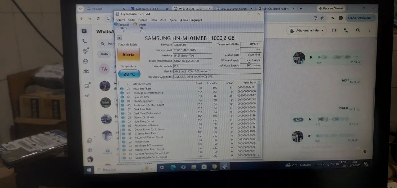Image resolution: width=397 pixels, height=188 pixels.
Task: Click WhatsApp chat search field
Action: 107,44
